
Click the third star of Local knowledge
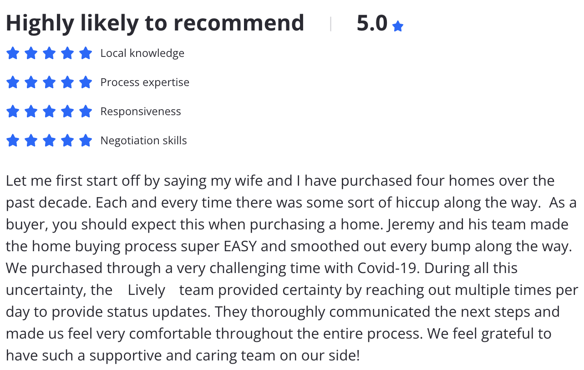pos(49,53)
